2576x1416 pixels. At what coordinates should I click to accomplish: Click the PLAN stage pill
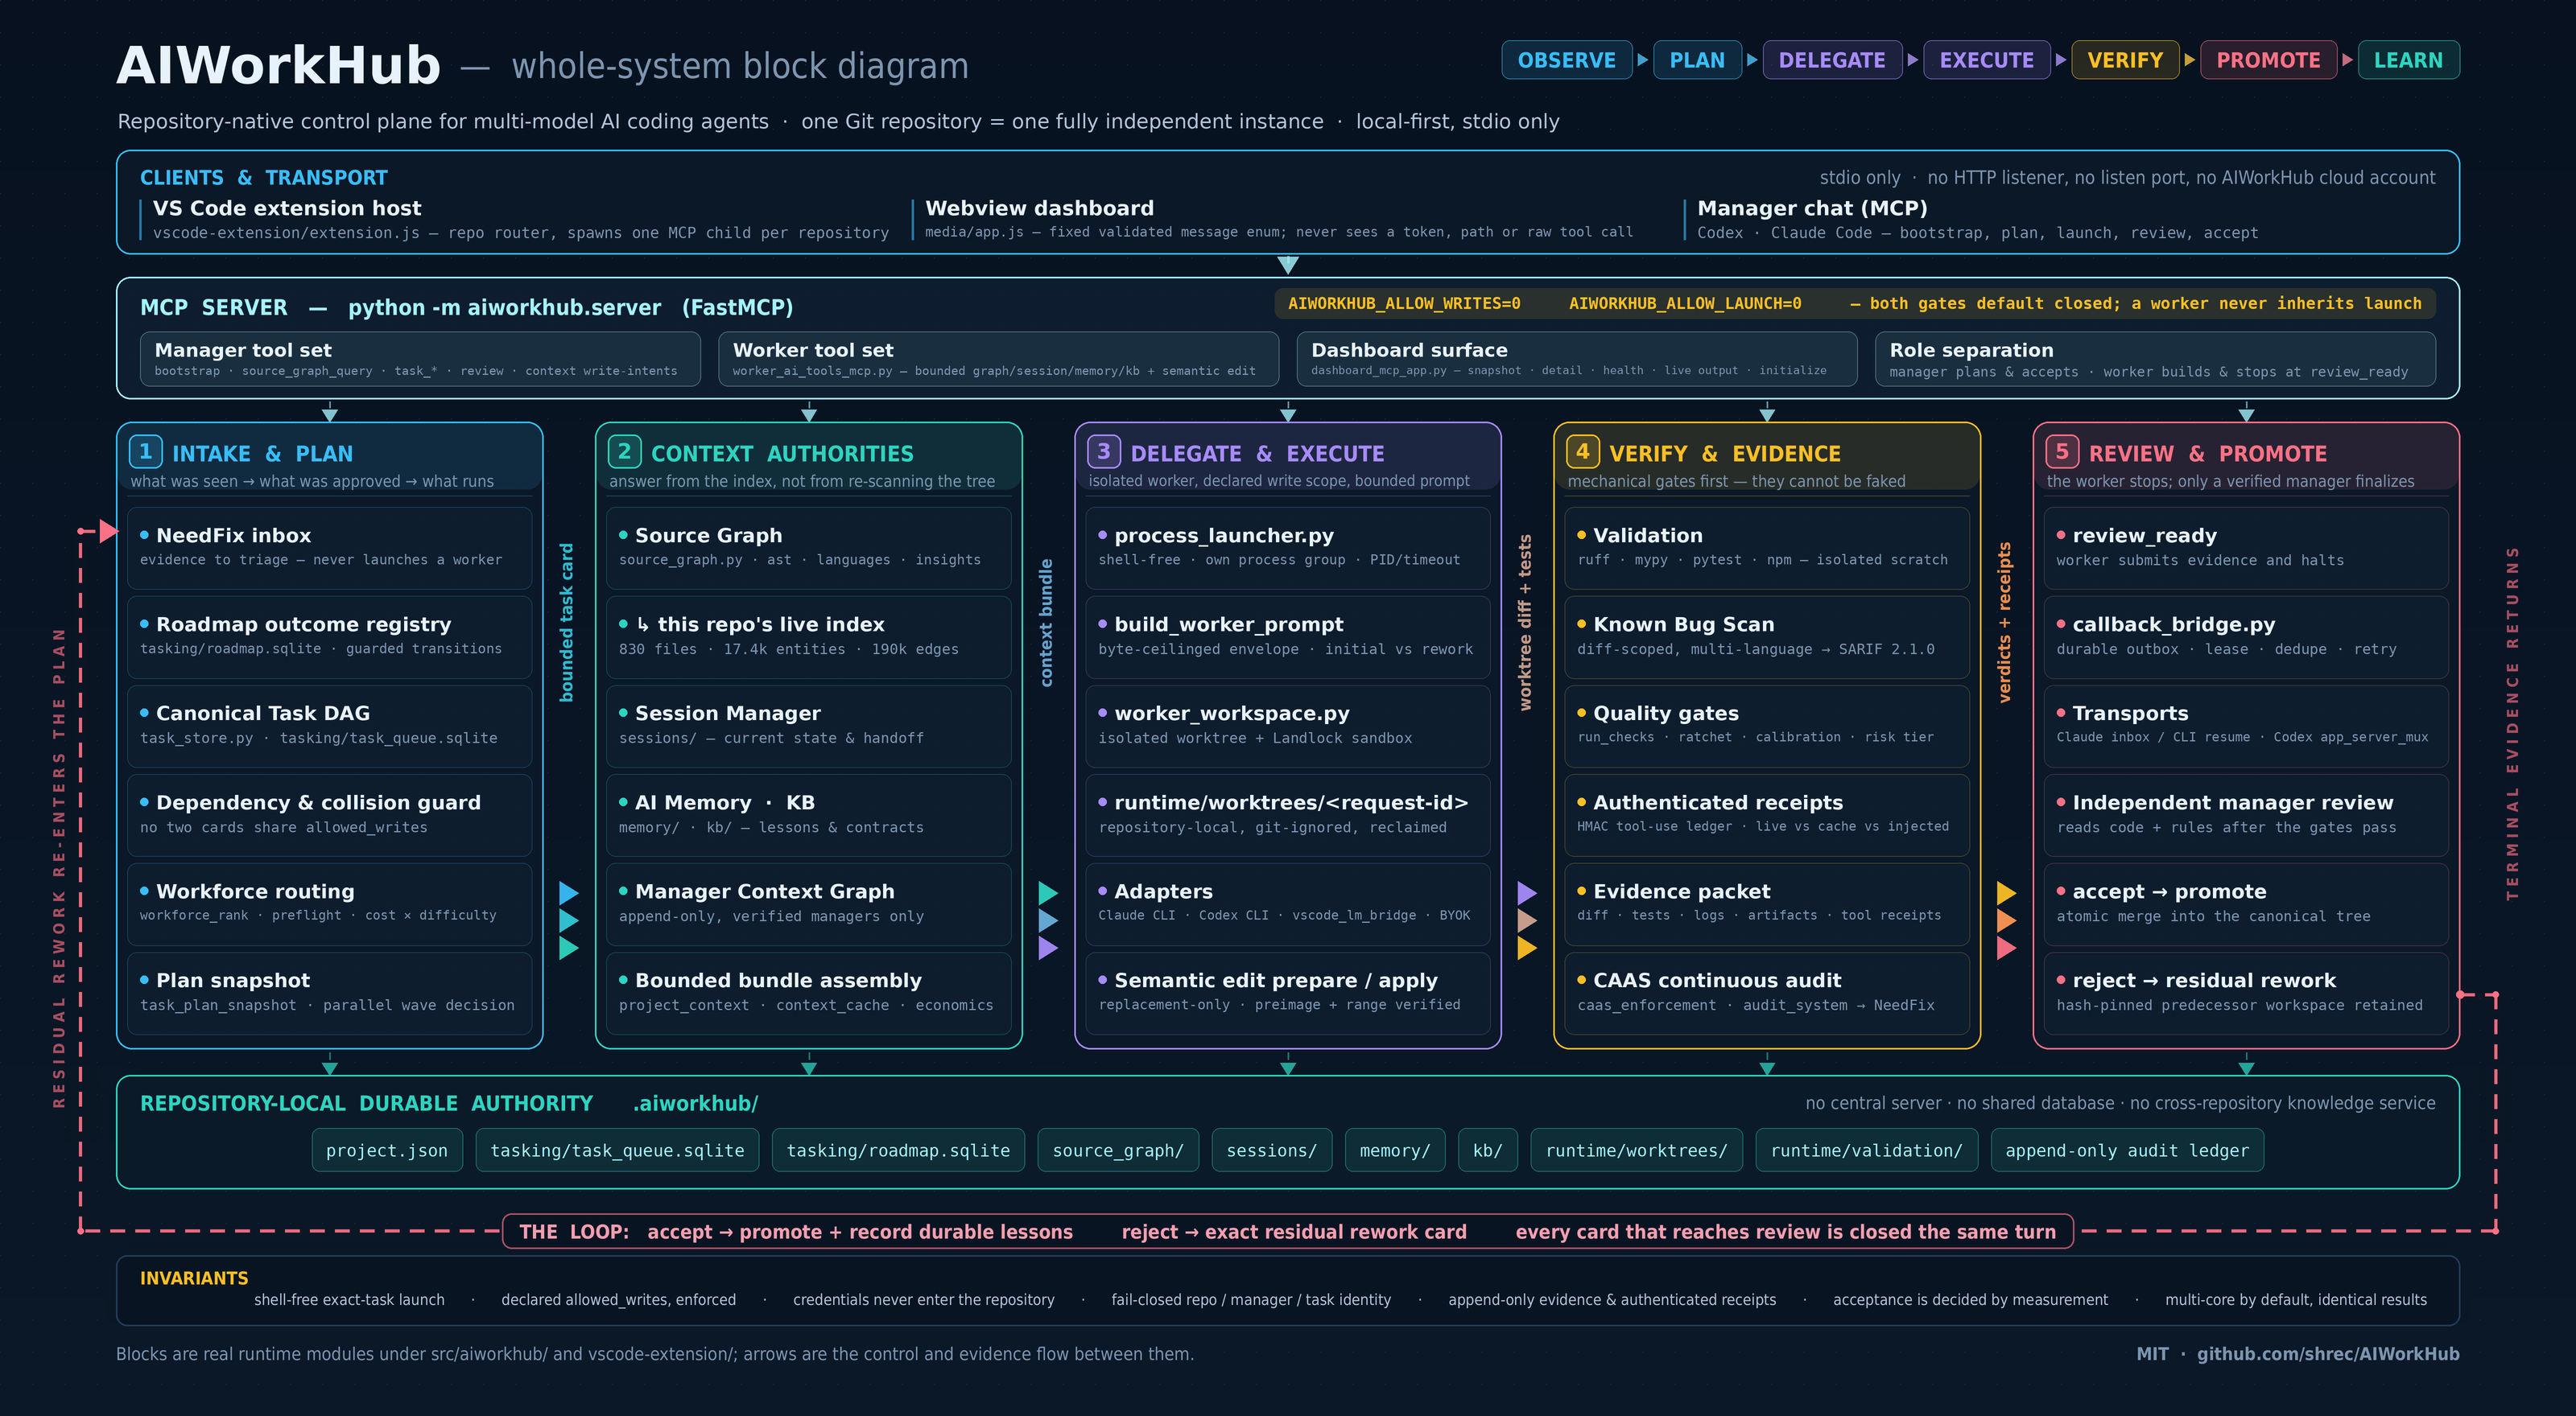tap(1697, 60)
